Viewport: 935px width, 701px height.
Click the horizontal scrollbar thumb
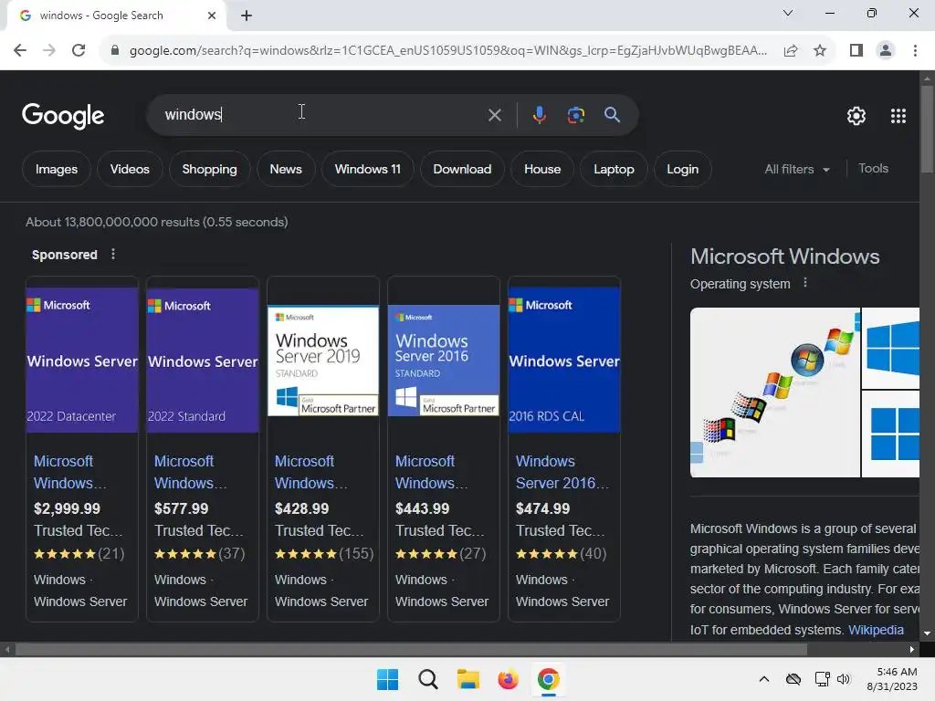412,649
